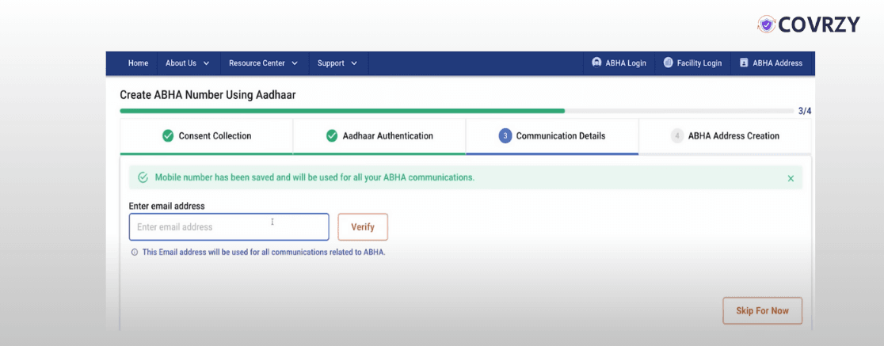Click the ABHA Login person icon

596,63
